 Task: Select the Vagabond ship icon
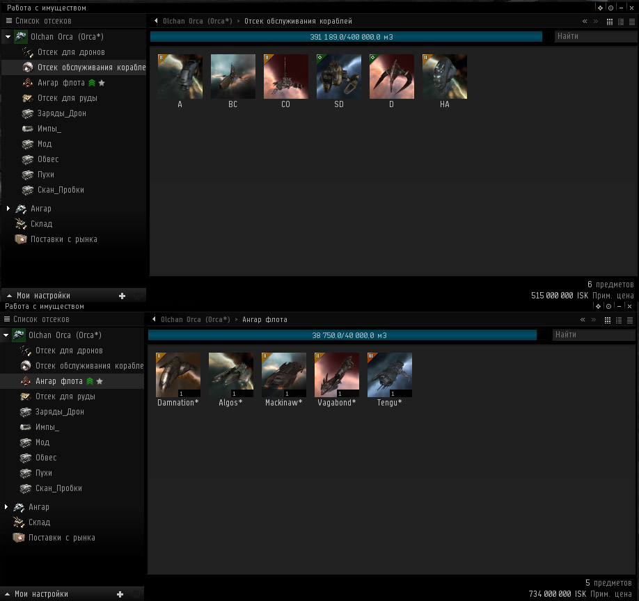point(337,375)
